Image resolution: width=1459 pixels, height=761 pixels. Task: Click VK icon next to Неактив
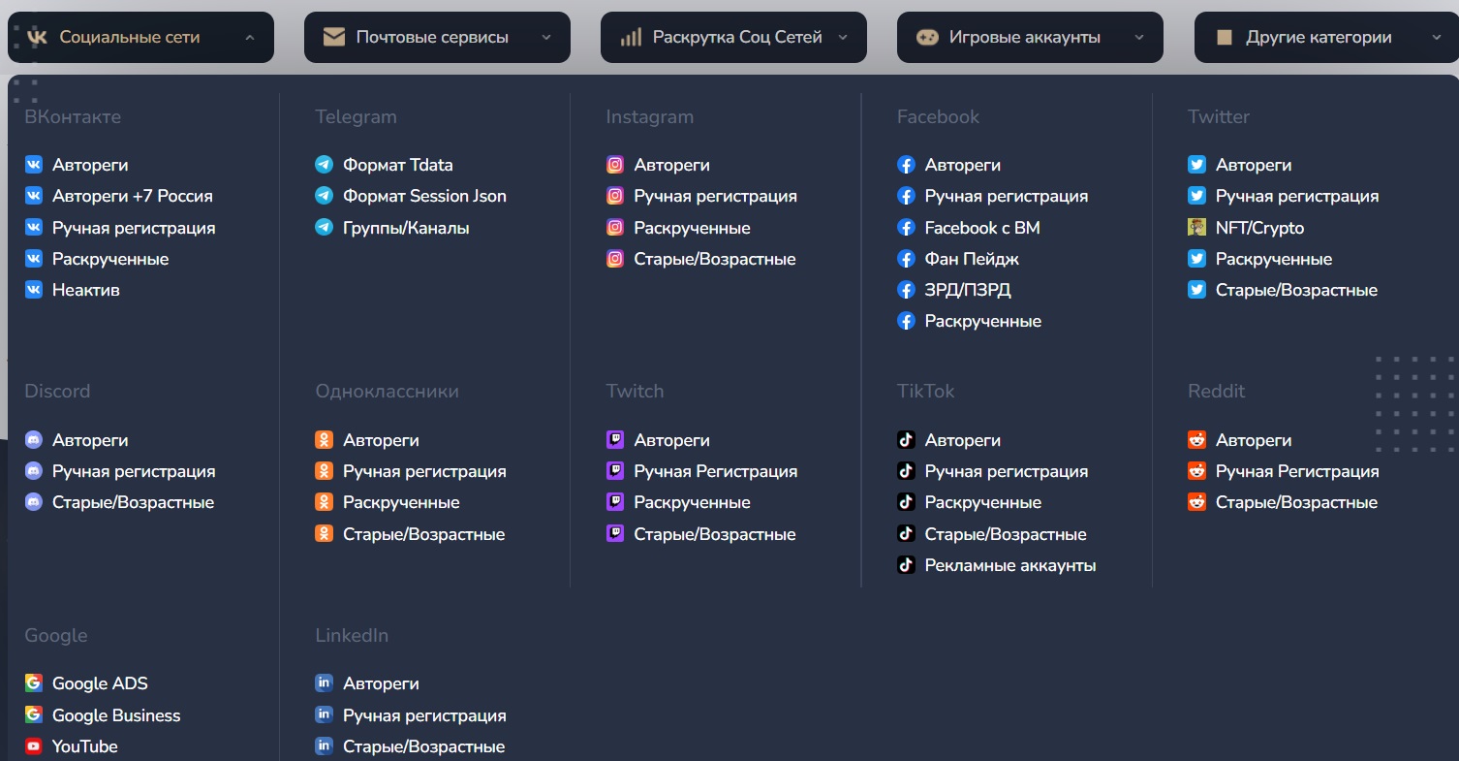[34, 290]
